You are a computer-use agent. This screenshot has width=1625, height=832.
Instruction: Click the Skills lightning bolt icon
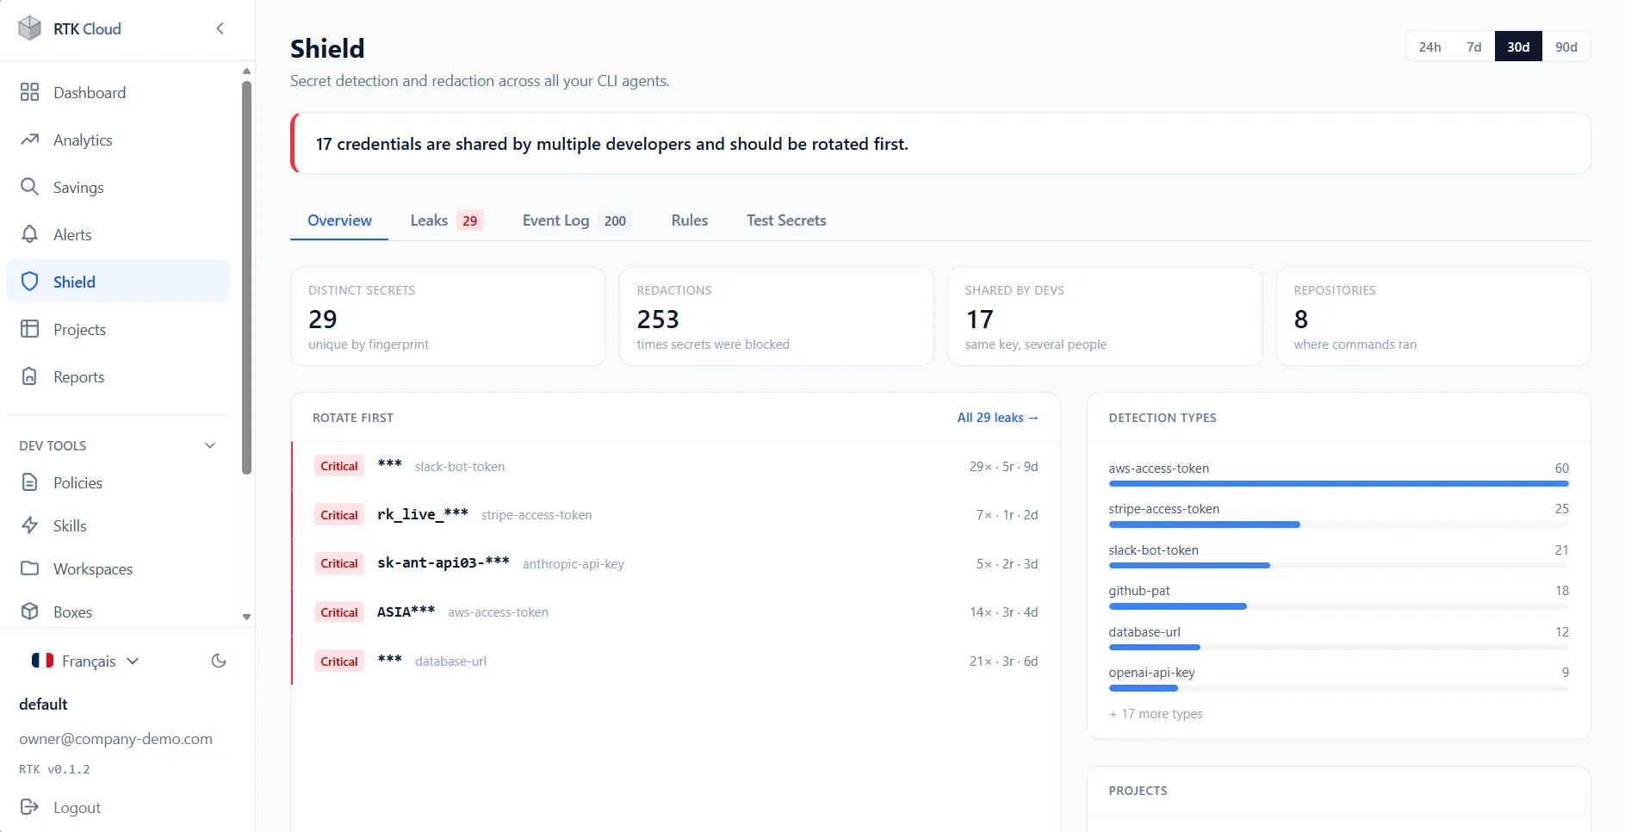[x=30, y=525]
